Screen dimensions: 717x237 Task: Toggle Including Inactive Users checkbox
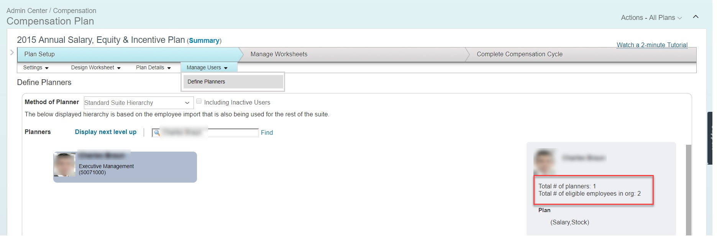199,101
